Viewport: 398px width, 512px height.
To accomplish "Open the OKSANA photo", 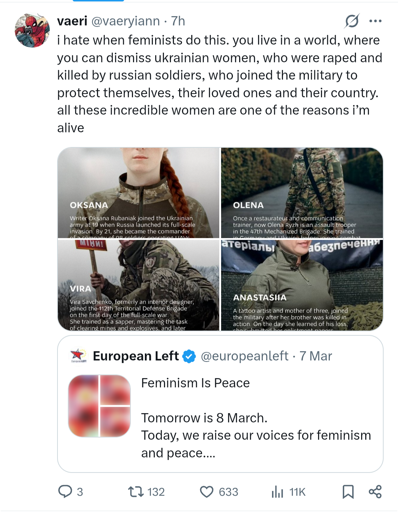I will point(139,192).
